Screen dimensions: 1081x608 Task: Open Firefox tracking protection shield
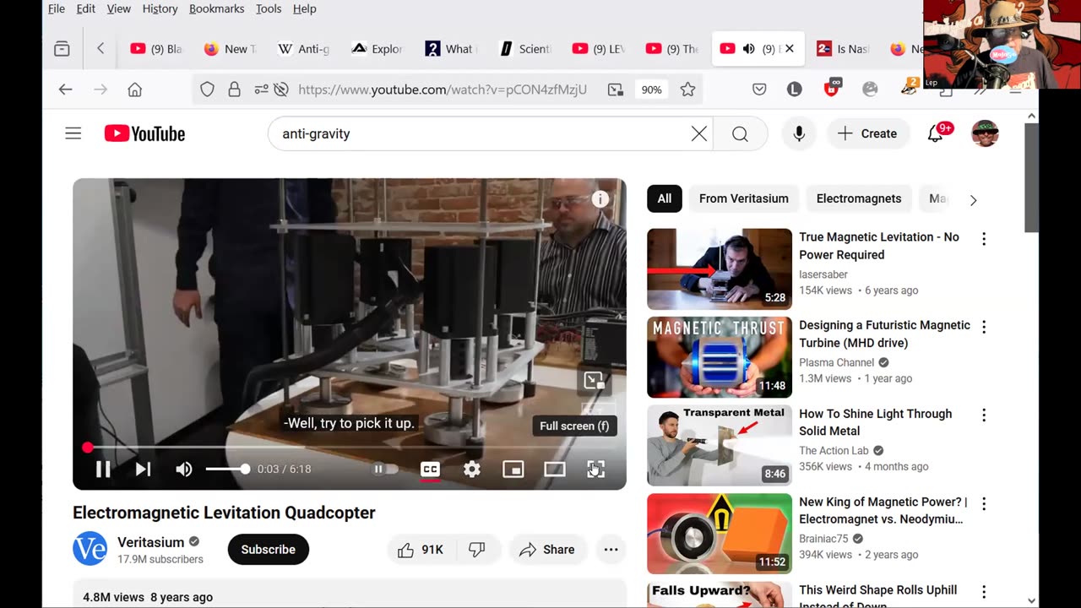point(208,90)
